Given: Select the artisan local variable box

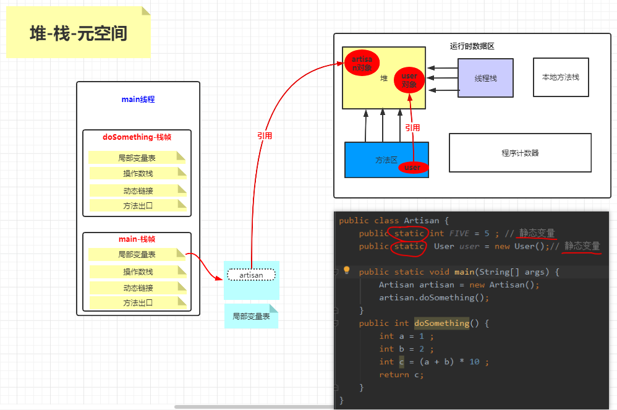Looking at the screenshot, I should pos(251,275).
